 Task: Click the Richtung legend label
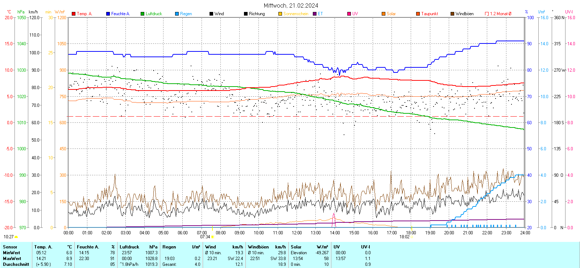[257, 14]
